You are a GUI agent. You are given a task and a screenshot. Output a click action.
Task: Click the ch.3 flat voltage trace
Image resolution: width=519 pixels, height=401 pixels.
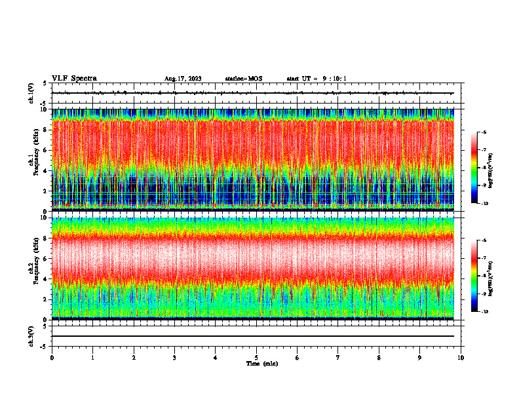[x=252, y=336]
